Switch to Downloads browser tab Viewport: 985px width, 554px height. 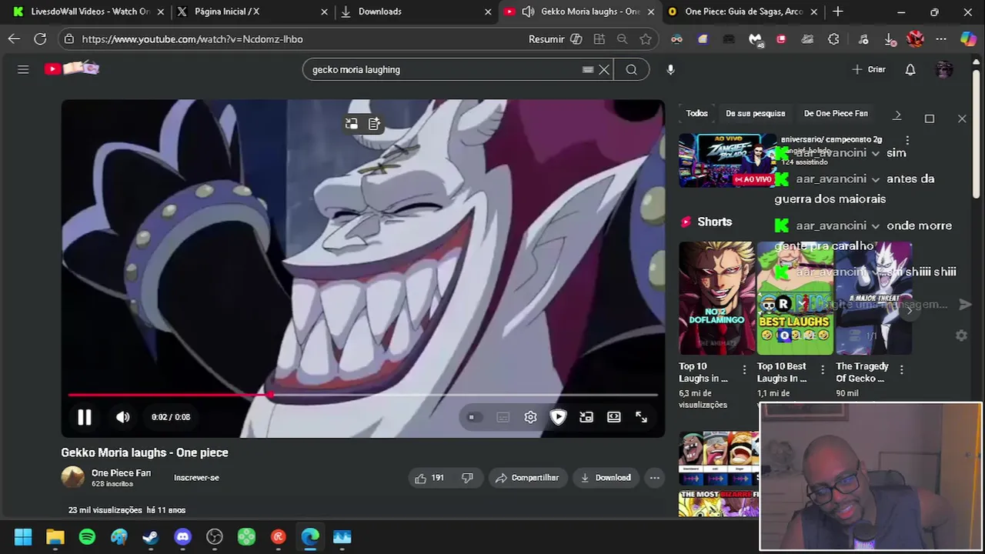(415, 12)
